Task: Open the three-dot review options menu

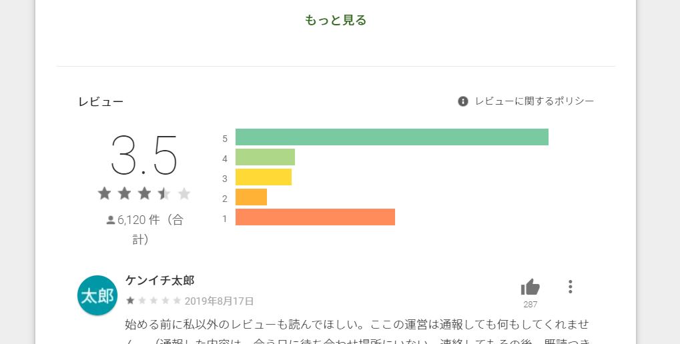Action: 570,287
